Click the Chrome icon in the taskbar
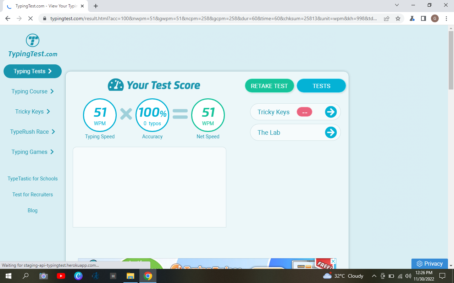 [148, 276]
